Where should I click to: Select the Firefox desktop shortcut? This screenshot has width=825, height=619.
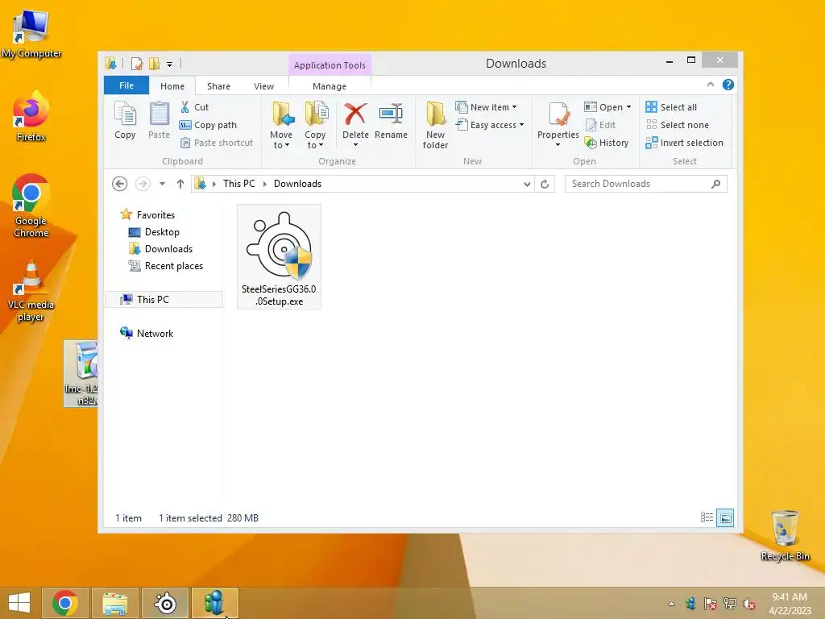click(x=31, y=117)
